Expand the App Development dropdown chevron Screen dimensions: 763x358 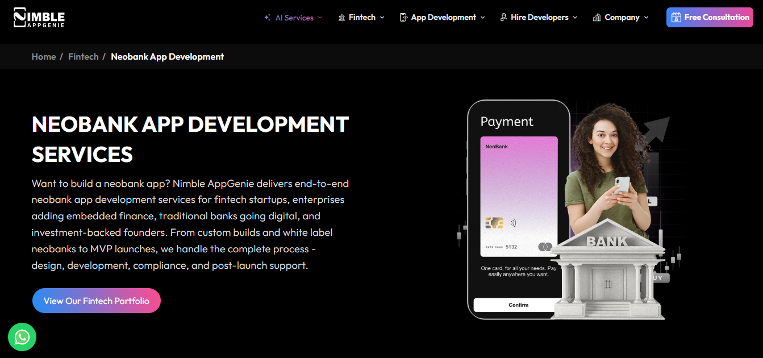[482, 18]
